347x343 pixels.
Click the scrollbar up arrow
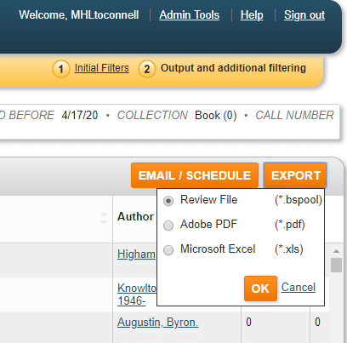[336, 251]
